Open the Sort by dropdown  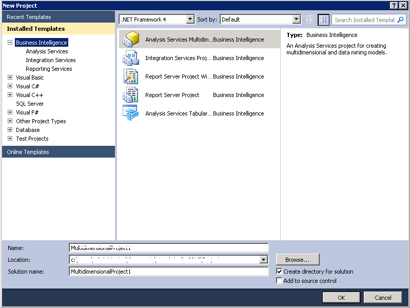point(296,20)
